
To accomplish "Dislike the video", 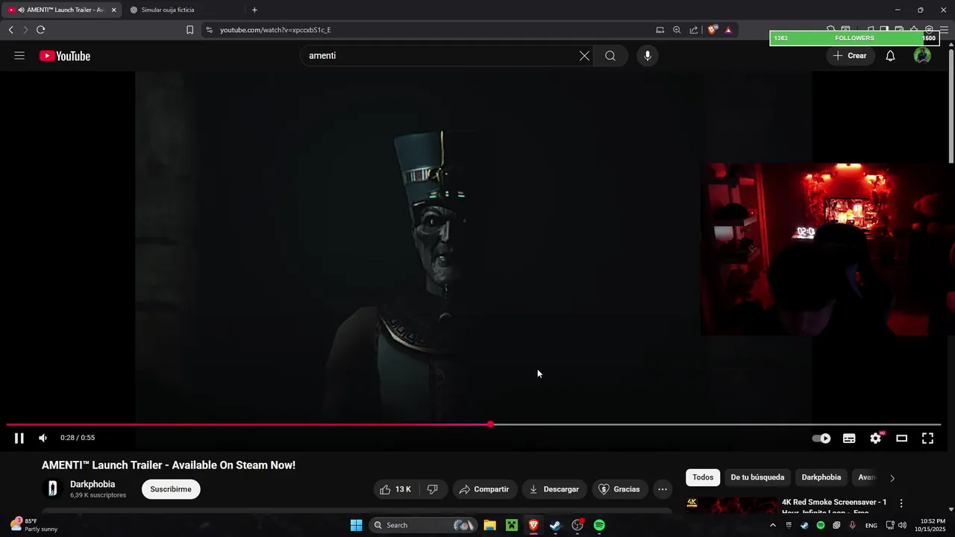I will (x=432, y=489).
